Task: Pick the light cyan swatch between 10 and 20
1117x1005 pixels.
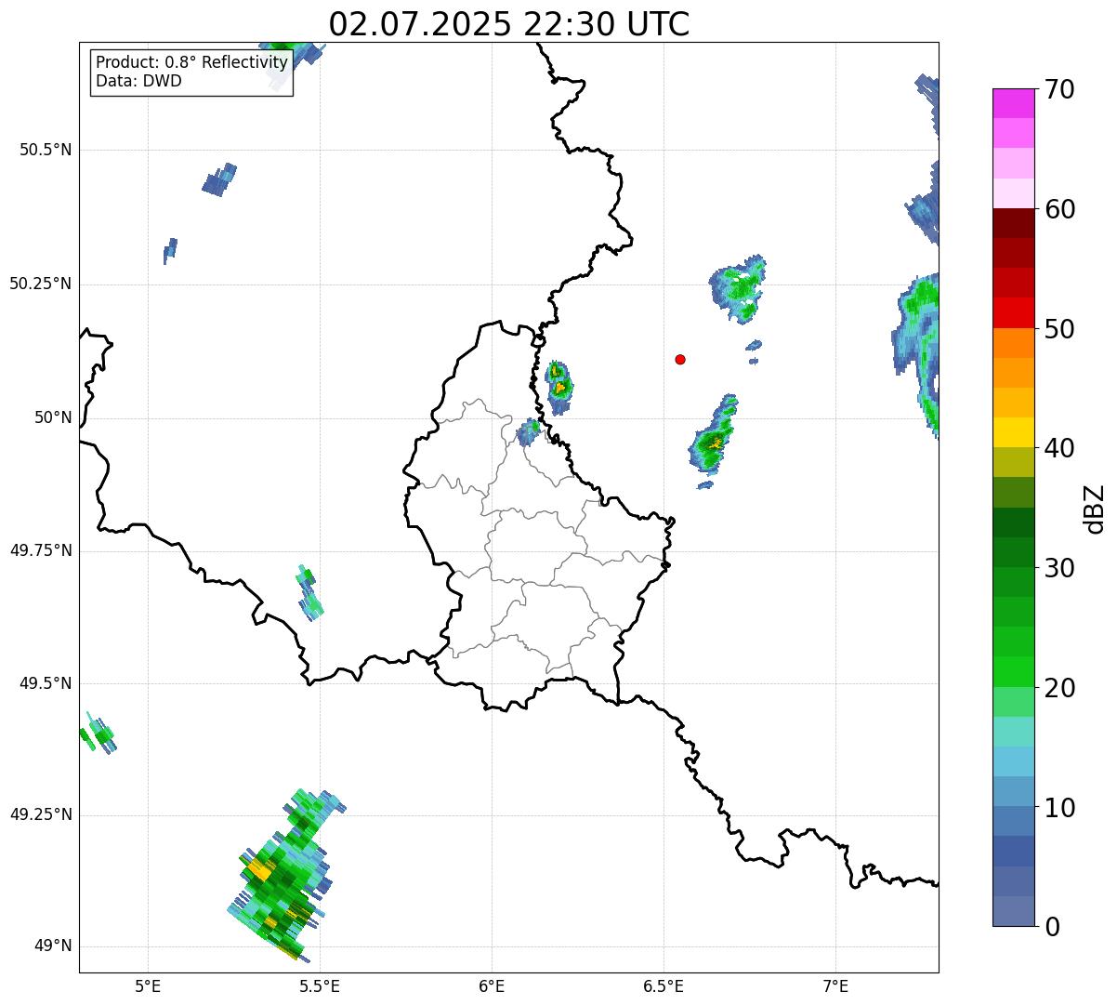Action: tap(1013, 732)
